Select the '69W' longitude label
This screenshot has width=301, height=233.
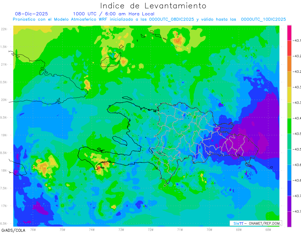(239, 229)
